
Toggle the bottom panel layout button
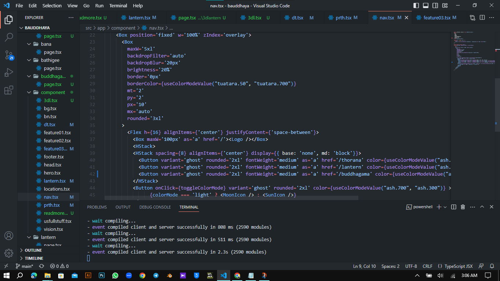tap(426, 5)
